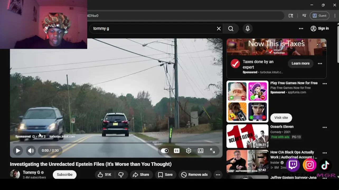Click the Remove ads button
Screen dimensions: 339x190
point(194,175)
